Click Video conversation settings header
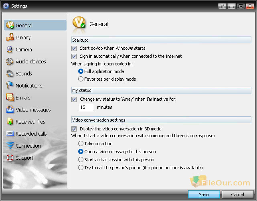The width and height of the screenshot is (257, 201). pos(161,120)
